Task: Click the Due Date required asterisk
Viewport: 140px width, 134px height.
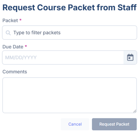Action: 26,46
